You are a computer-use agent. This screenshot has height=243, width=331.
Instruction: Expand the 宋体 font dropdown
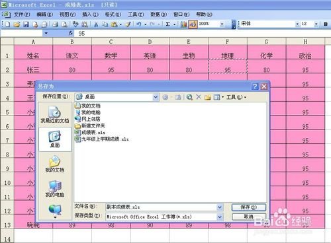[x=297, y=24]
